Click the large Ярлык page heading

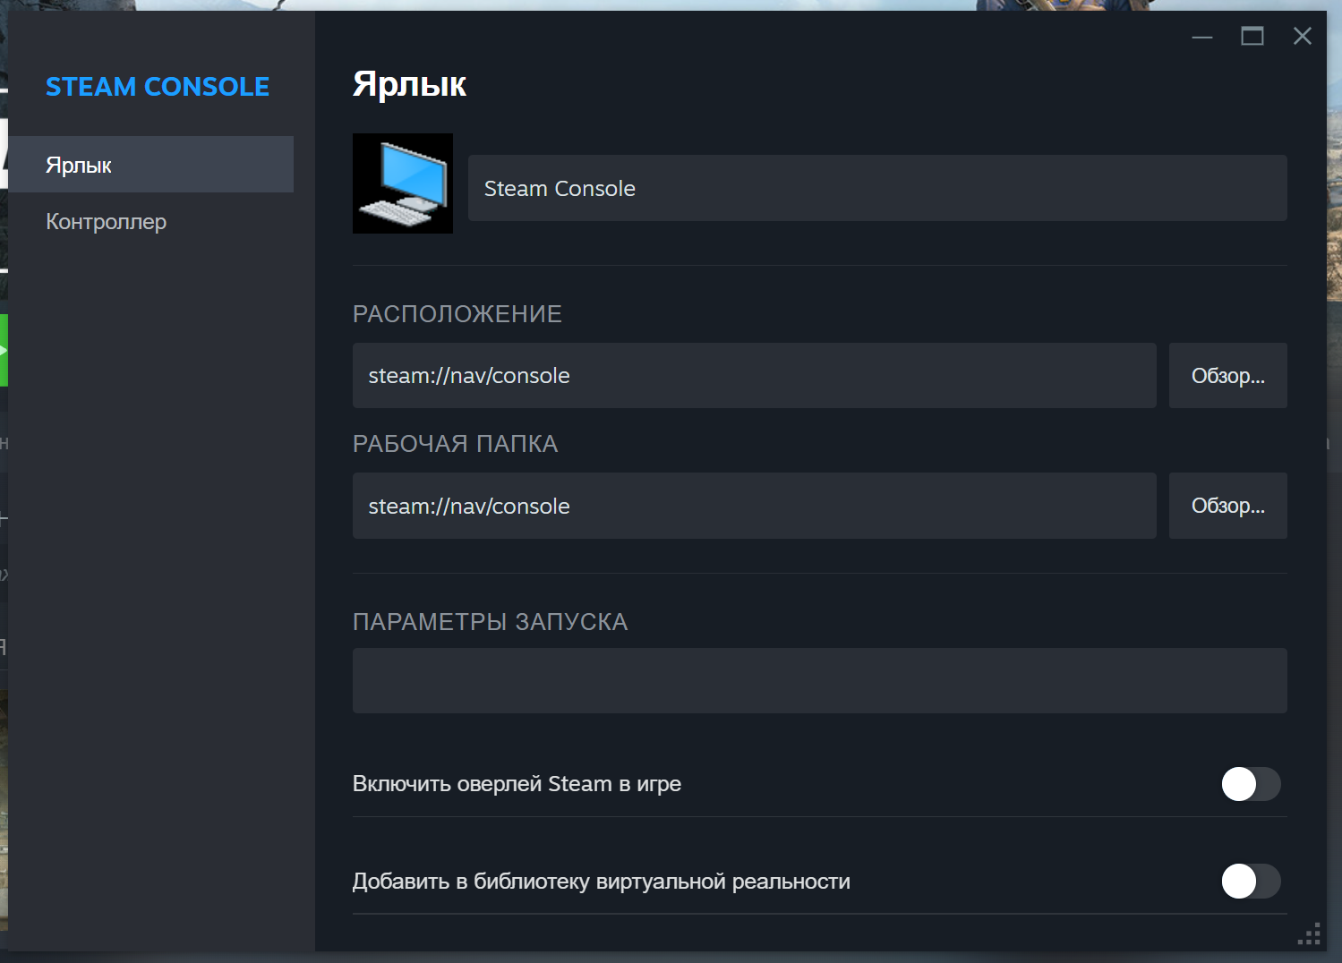[409, 84]
